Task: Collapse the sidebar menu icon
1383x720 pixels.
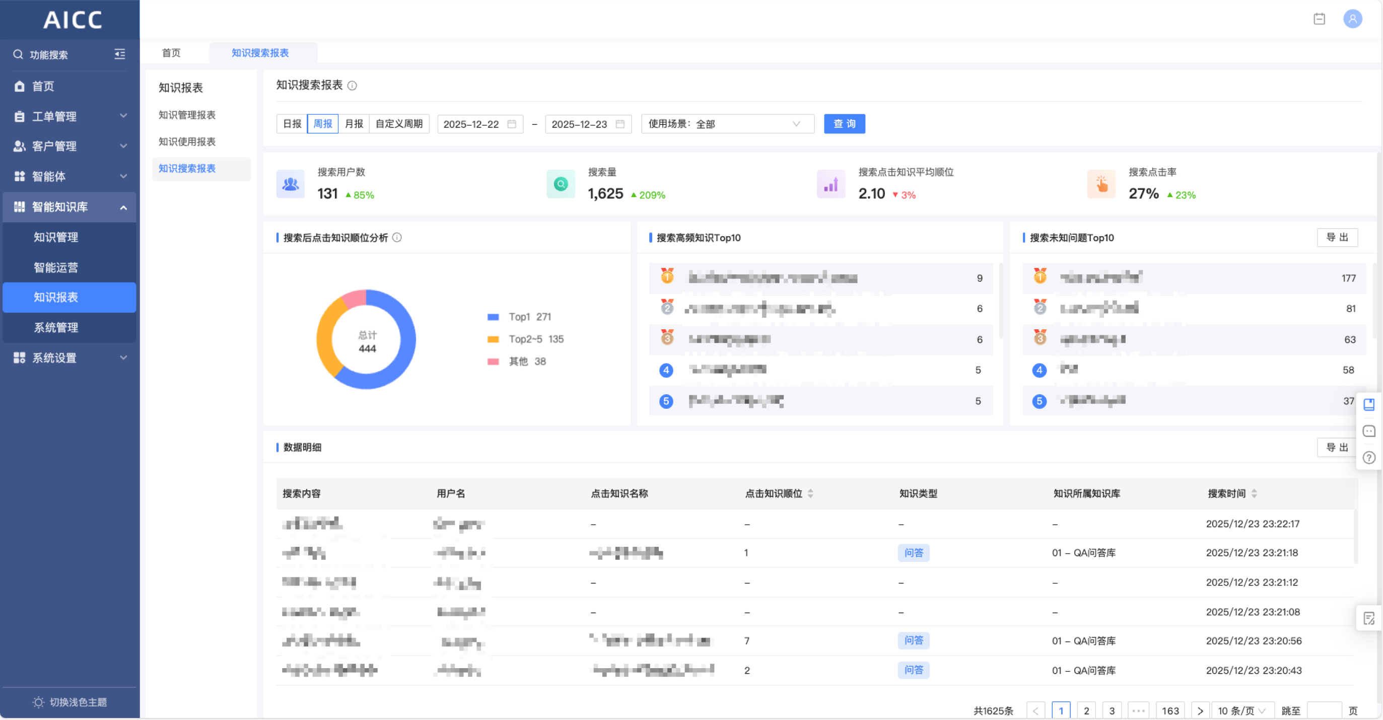Action: coord(120,54)
